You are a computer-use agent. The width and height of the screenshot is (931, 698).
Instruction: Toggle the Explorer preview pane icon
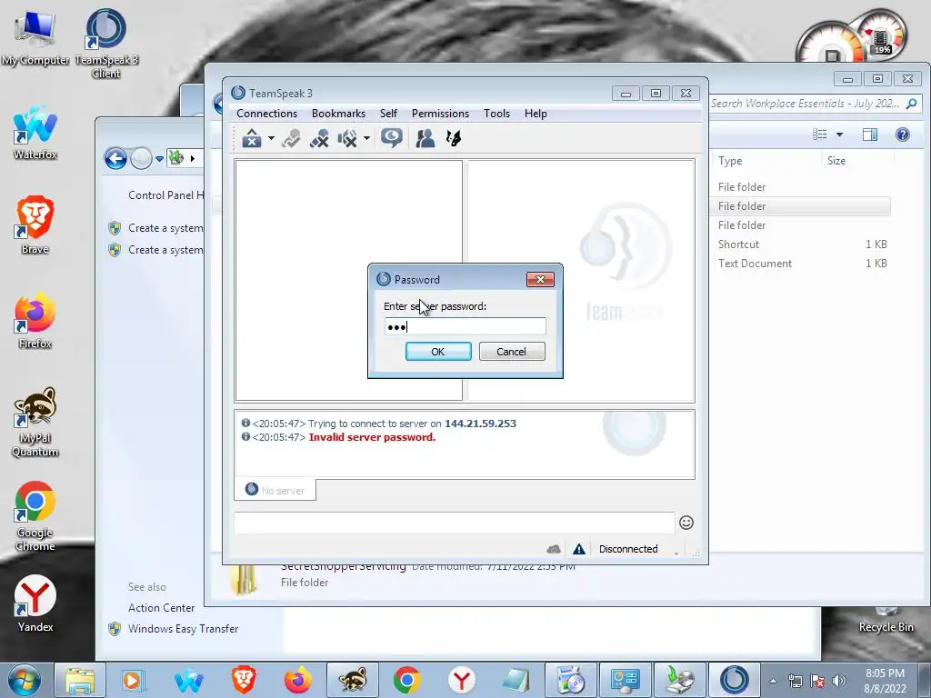870,135
